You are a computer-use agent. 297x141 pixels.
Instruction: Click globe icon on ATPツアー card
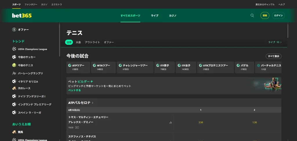click(x=70, y=65)
